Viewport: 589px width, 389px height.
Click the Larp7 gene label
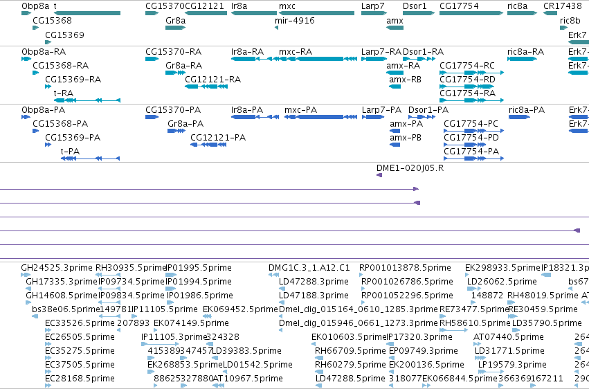click(x=372, y=6)
